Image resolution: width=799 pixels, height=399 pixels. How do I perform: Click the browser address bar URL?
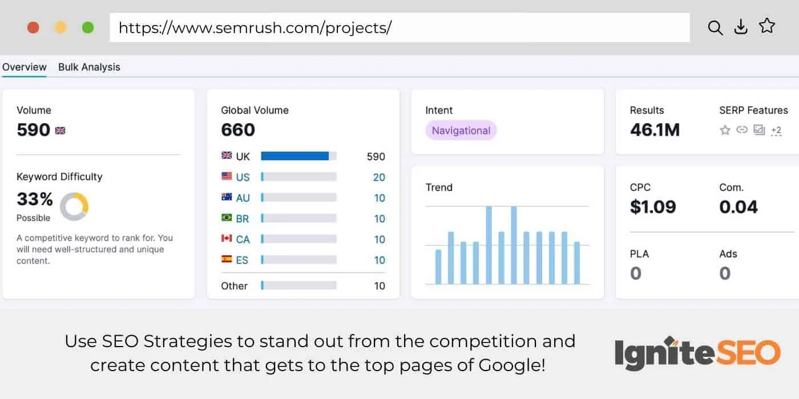255,27
